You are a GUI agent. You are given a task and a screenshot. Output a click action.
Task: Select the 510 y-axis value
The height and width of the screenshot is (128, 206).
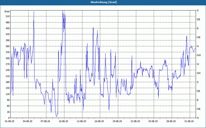[x=8, y=16]
